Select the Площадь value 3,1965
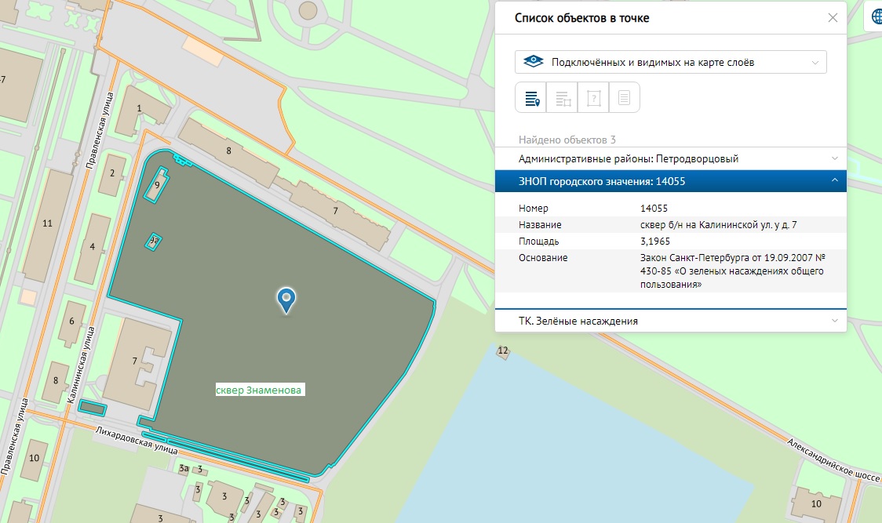Viewport: 882px width, 523px height. coord(654,242)
